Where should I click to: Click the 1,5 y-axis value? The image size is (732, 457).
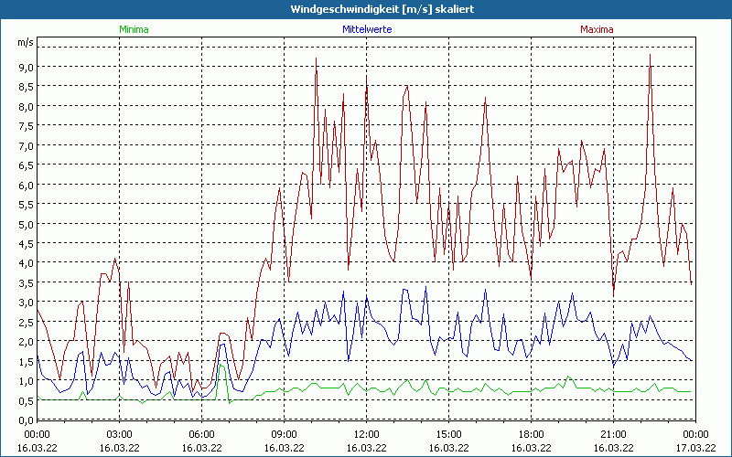pyautogui.click(x=27, y=361)
